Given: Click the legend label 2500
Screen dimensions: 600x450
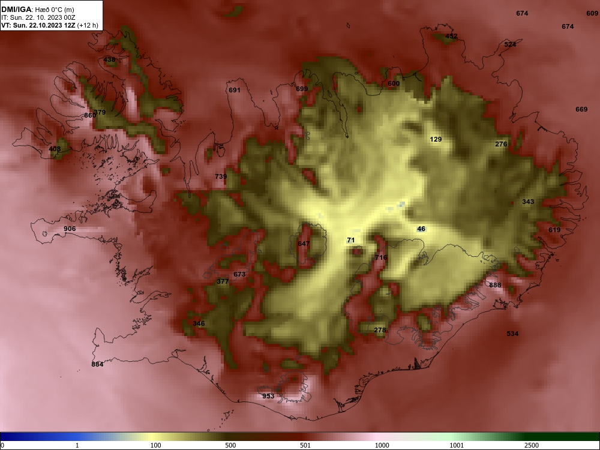Looking at the screenshot, I should point(532,445).
